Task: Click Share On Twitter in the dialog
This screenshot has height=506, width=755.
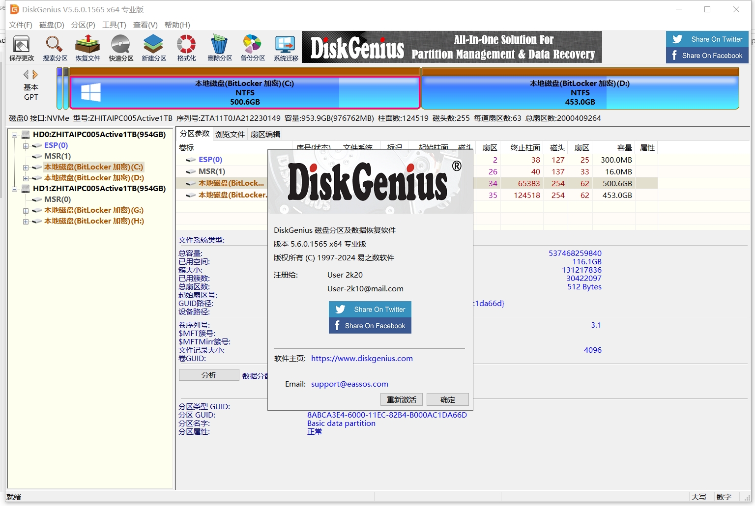Action: coord(370,309)
